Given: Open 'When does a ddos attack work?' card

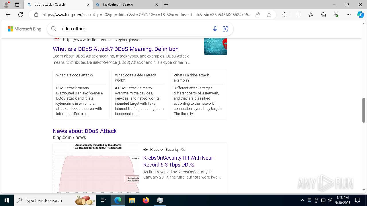Looking at the screenshot, I should click(140, 94).
